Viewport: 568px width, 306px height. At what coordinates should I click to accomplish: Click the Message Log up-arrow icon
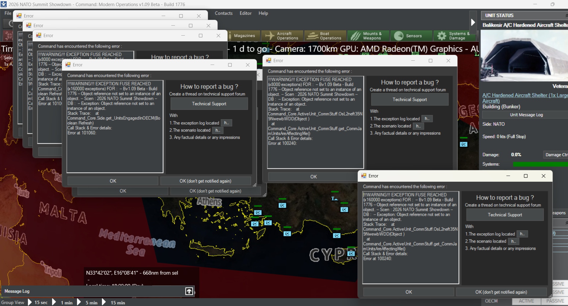pyautogui.click(x=189, y=291)
